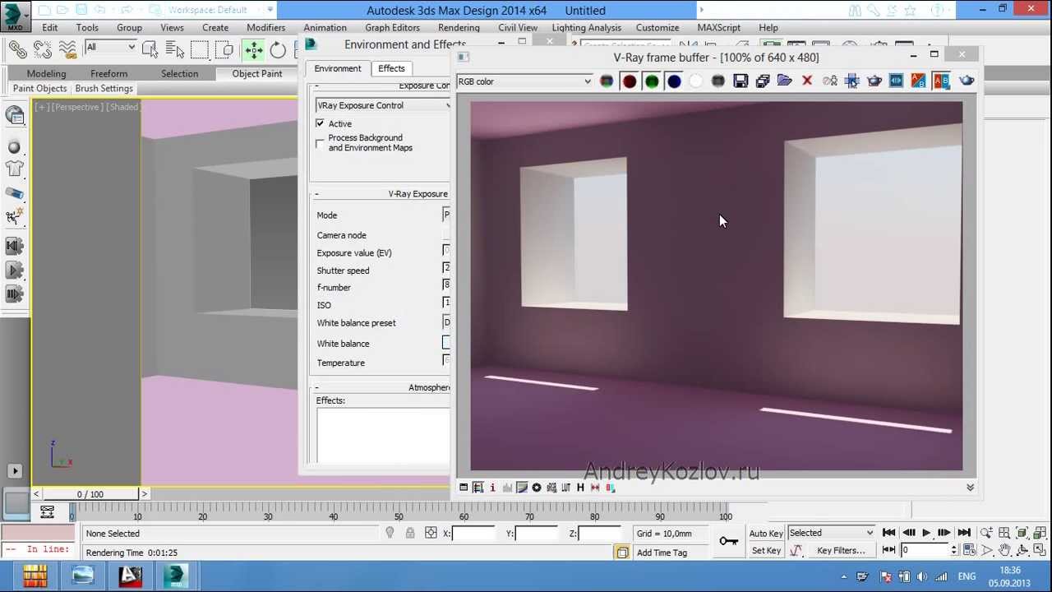Open the Rendering menu
The width and height of the screenshot is (1052, 592).
pos(459,27)
